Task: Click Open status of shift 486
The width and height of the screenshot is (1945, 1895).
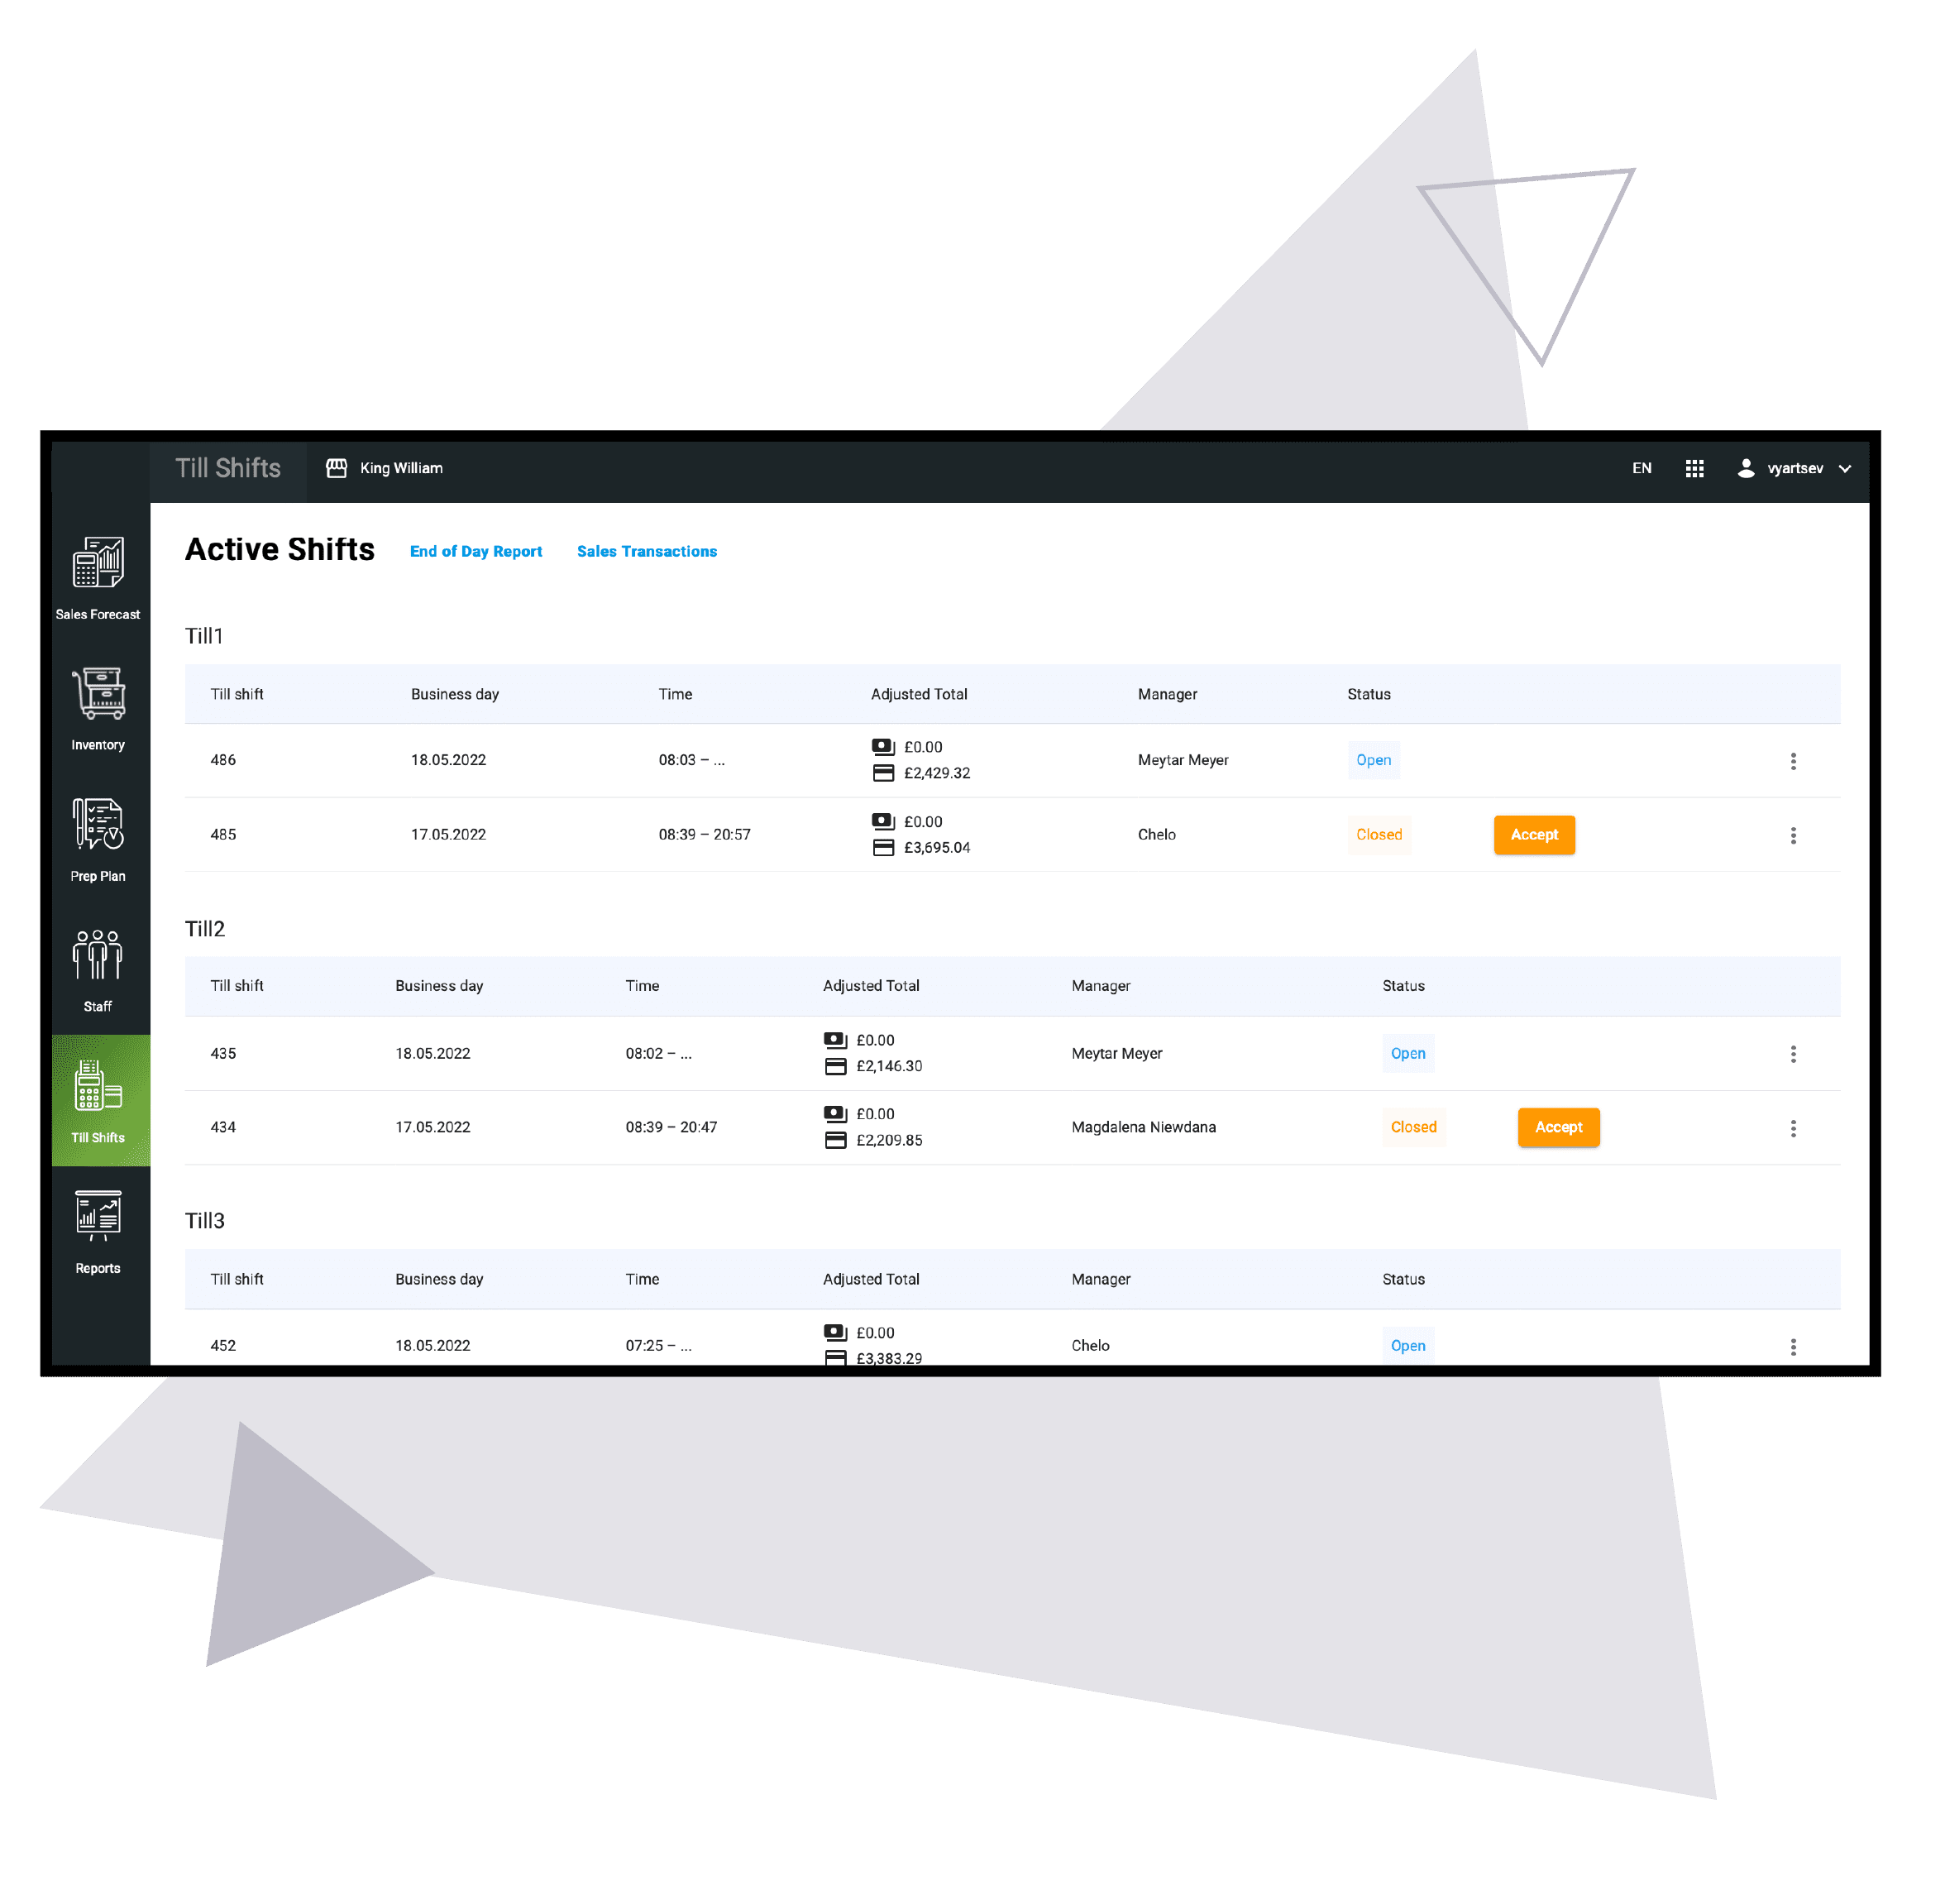Action: (1375, 761)
